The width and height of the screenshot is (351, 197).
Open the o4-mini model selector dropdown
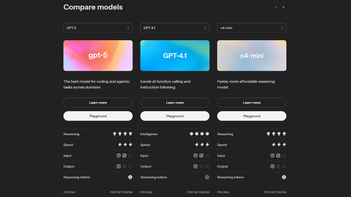(251, 28)
